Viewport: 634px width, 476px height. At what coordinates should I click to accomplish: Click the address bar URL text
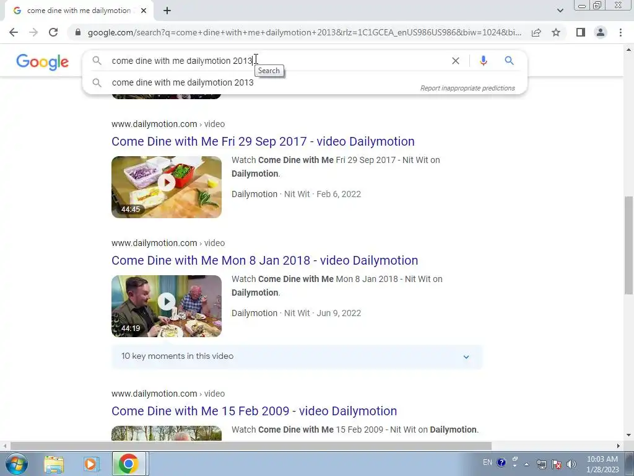304,32
